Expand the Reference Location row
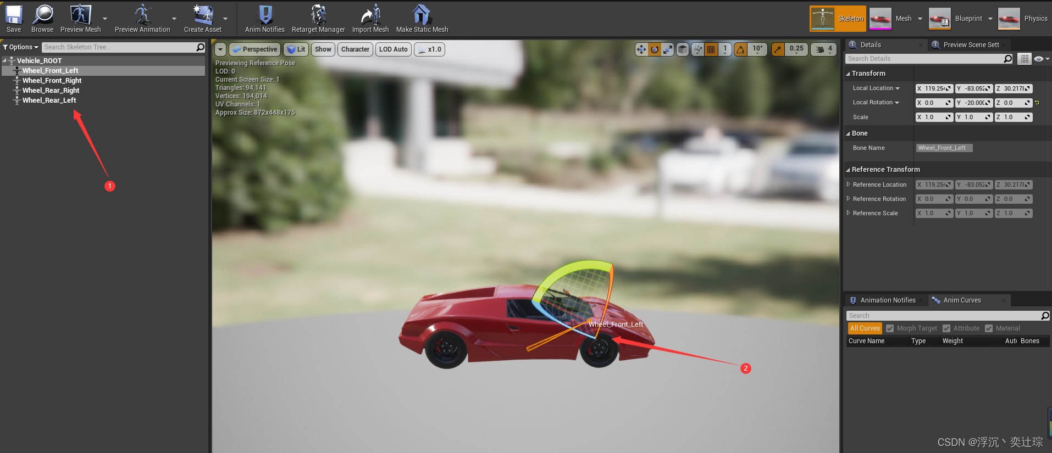 [849, 184]
